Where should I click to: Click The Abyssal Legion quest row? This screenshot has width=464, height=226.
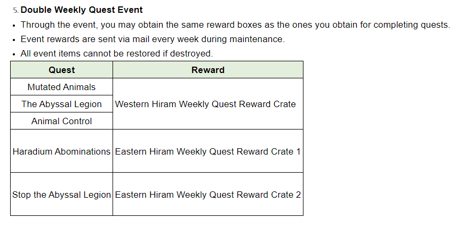[61, 104]
